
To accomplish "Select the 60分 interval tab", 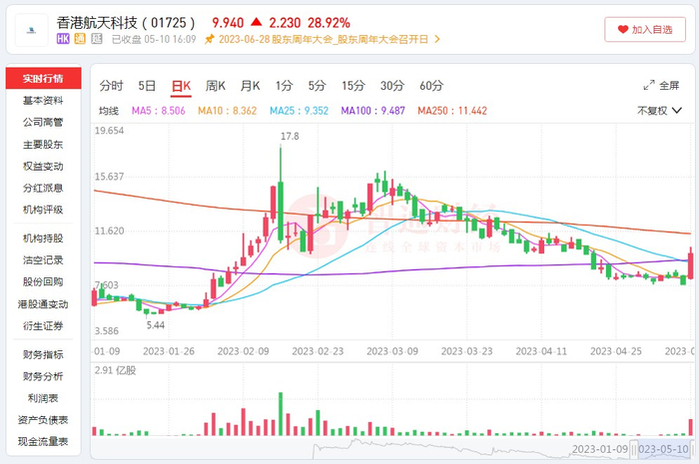I will pyautogui.click(x=431, y=85).
